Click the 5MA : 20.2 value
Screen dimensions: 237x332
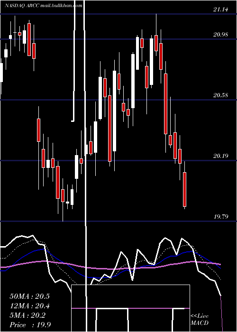(27, 315)
